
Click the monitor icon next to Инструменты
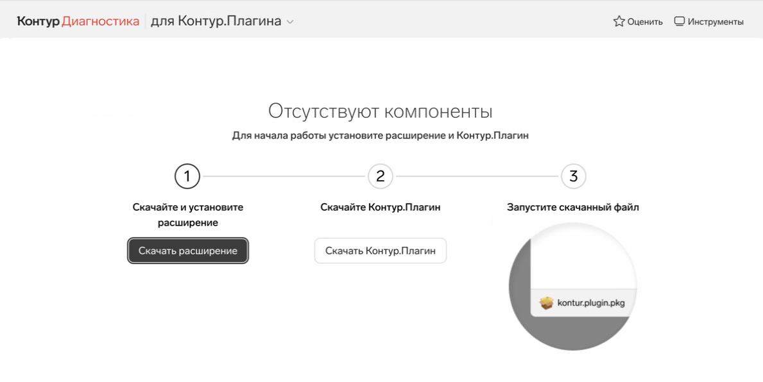pos(680,21)
